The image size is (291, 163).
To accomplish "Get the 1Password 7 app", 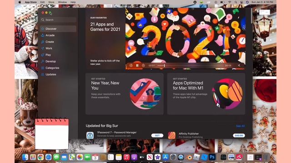I will tap(157, 135).
